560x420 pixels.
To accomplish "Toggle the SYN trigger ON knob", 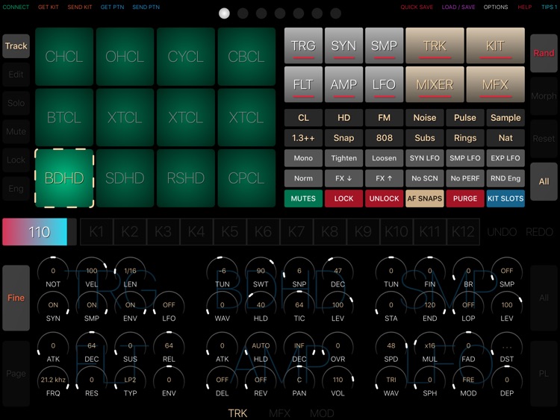I will [x=53, y=306].
